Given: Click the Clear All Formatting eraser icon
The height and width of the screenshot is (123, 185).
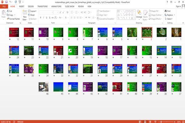Looking at the screenshot, I should [x=67, y=12].
